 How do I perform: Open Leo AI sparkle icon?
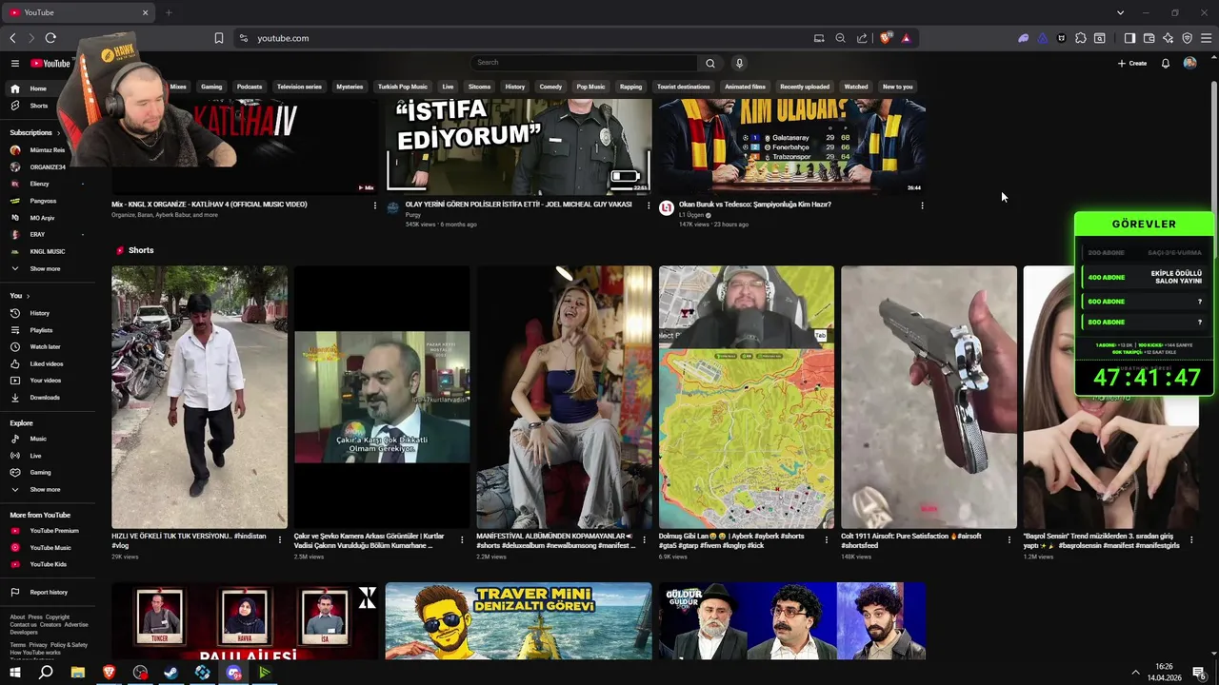point(1168,38)
